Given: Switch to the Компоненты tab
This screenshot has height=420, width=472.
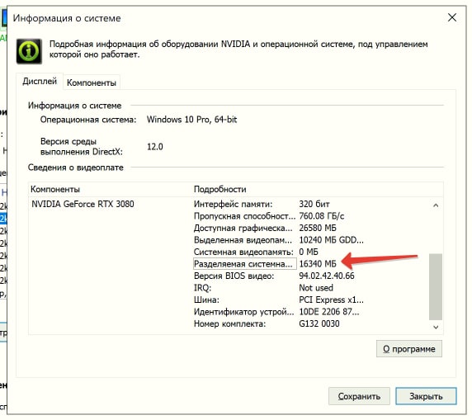Looking at the screenshot, I should [x=92, y=83].
